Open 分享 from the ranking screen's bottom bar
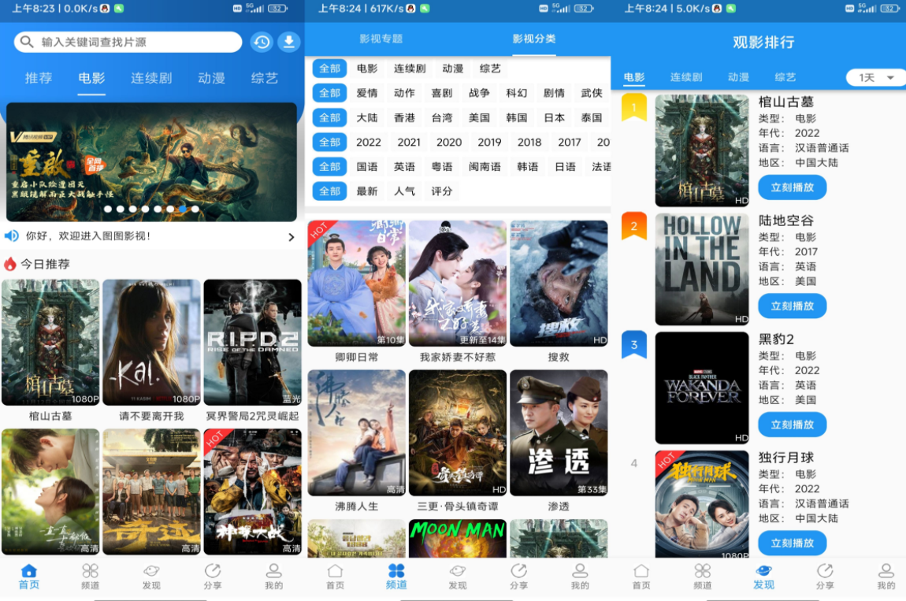906x601 pixels. coord(825,576)
